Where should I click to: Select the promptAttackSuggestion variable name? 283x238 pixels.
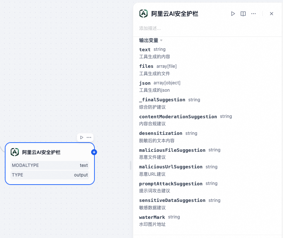coord(171,183)
